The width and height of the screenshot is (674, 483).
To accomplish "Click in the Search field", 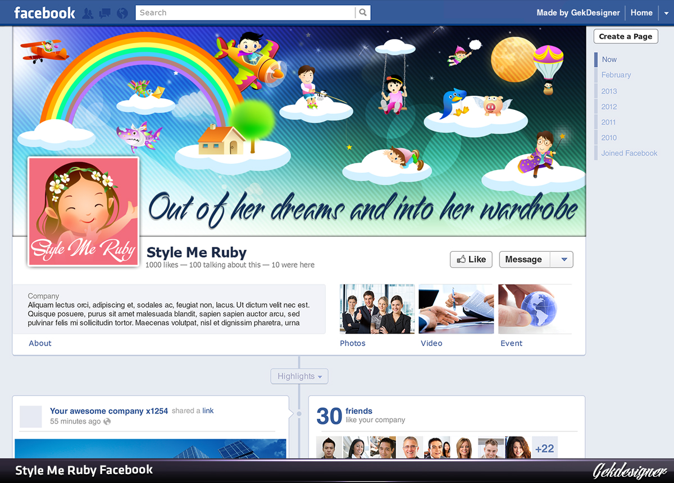I will tap(245, 12).
